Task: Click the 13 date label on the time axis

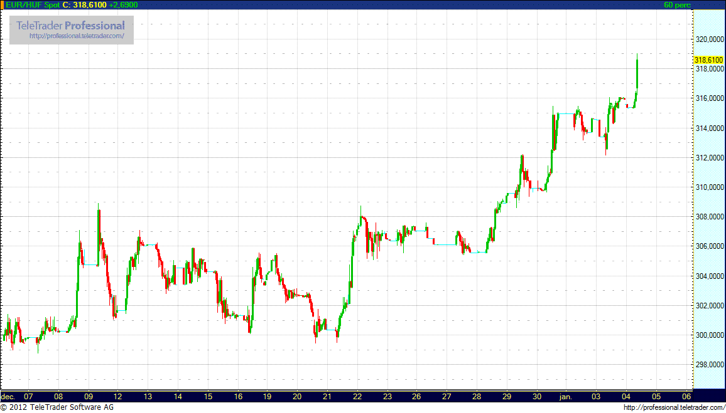Action: pos(148,396)
